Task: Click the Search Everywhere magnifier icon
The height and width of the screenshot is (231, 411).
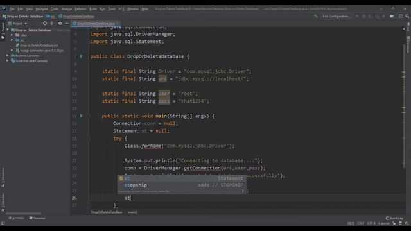Action: pyautogui.click(x=407, y=16)
